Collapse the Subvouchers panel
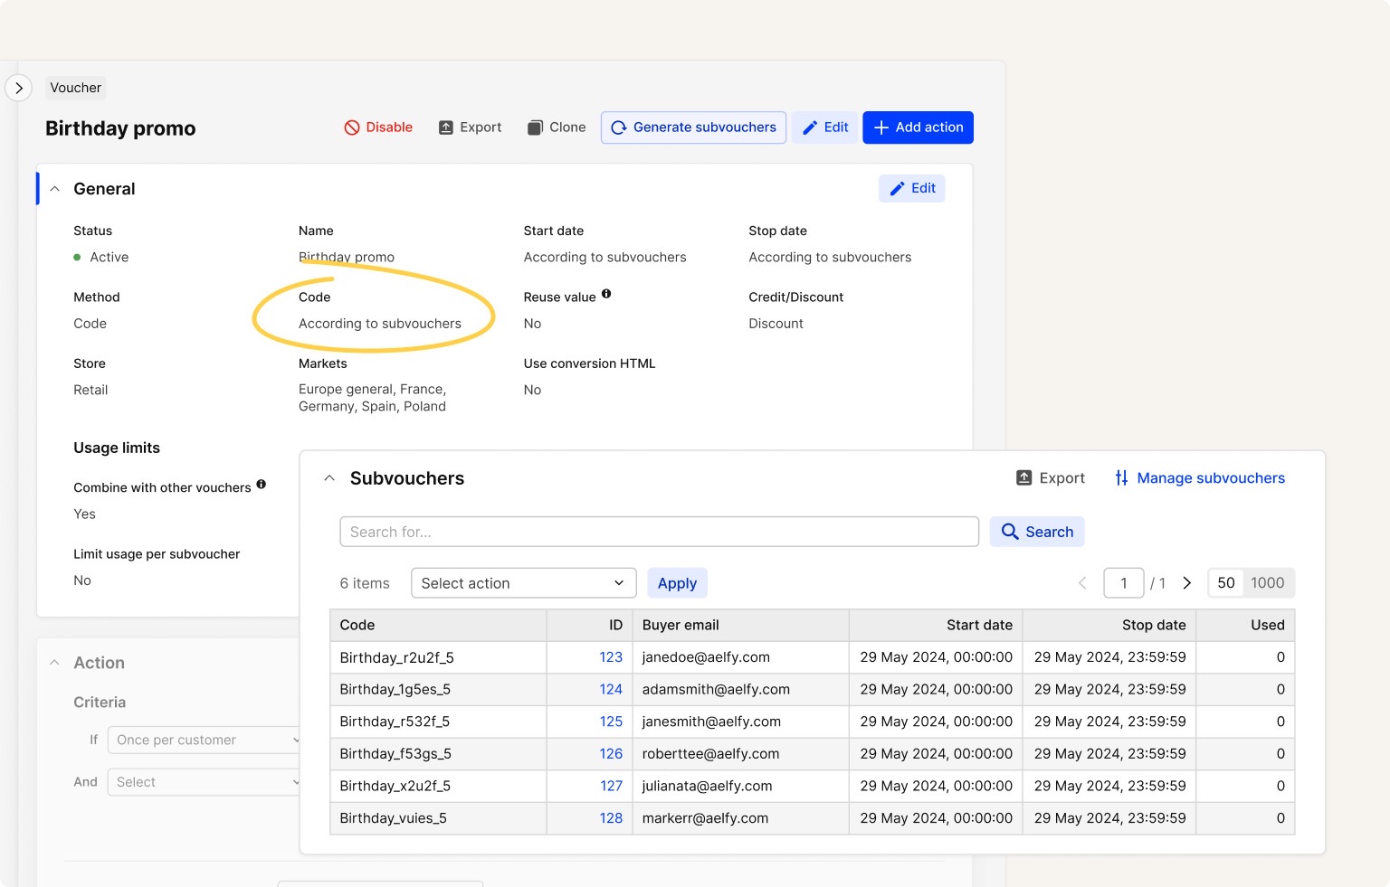 click(329, 478)
